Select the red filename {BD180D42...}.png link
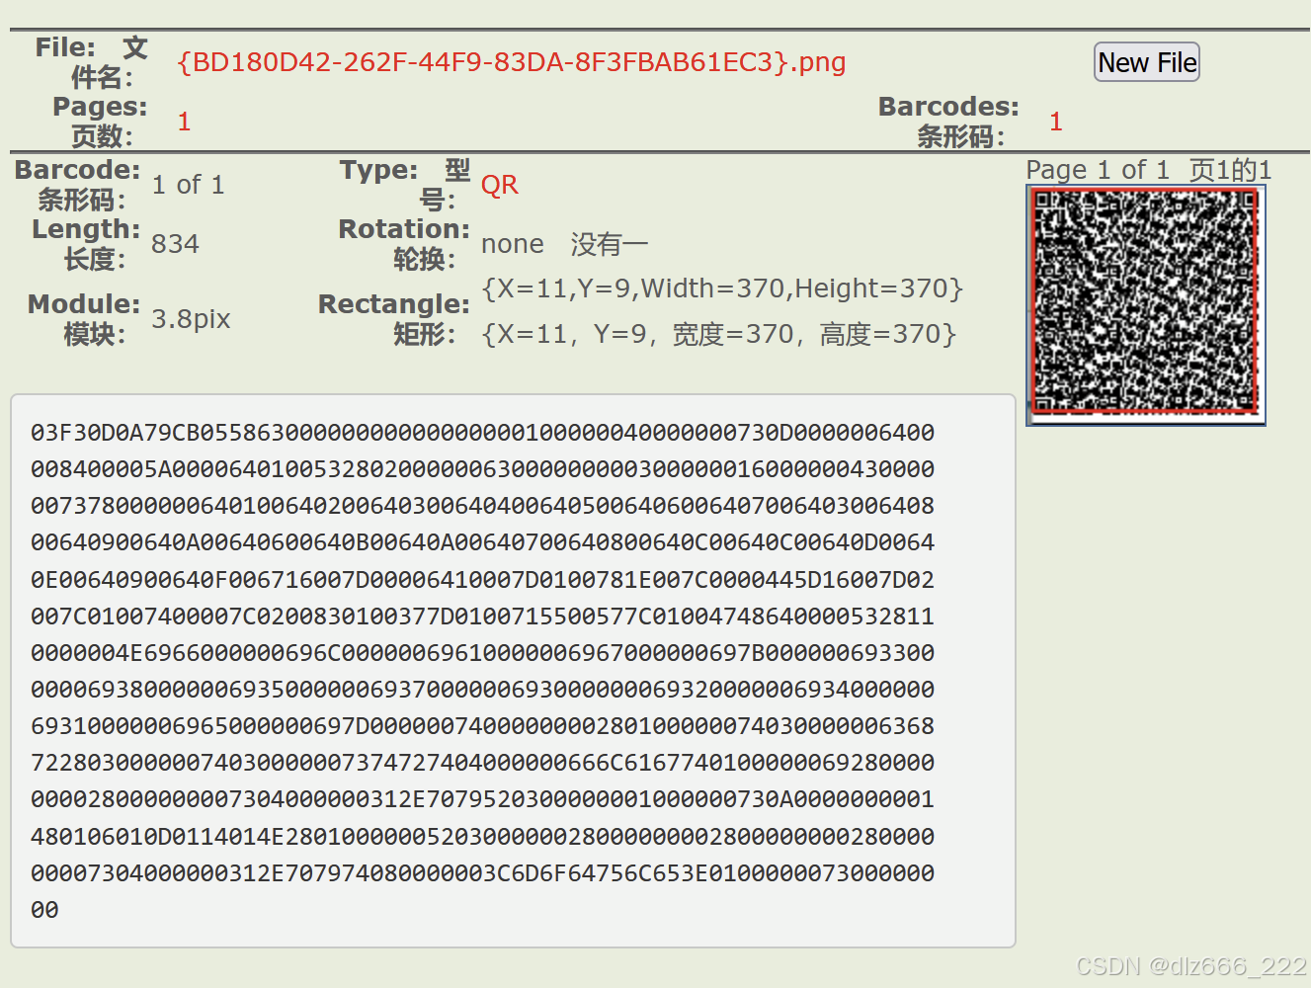 (x=510, y=62)
